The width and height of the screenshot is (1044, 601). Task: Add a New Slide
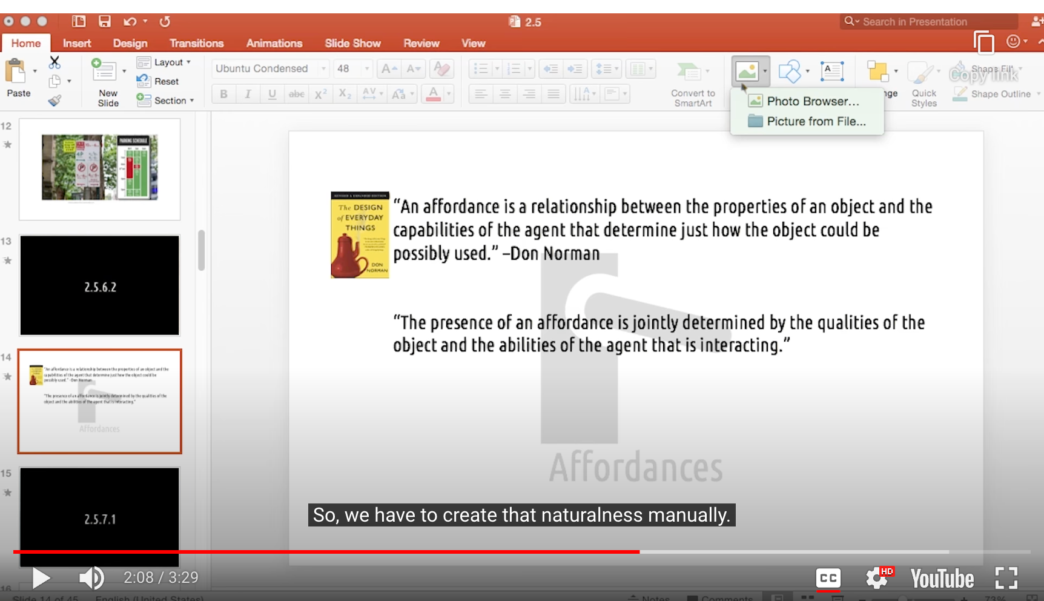(x=104, y=71)
